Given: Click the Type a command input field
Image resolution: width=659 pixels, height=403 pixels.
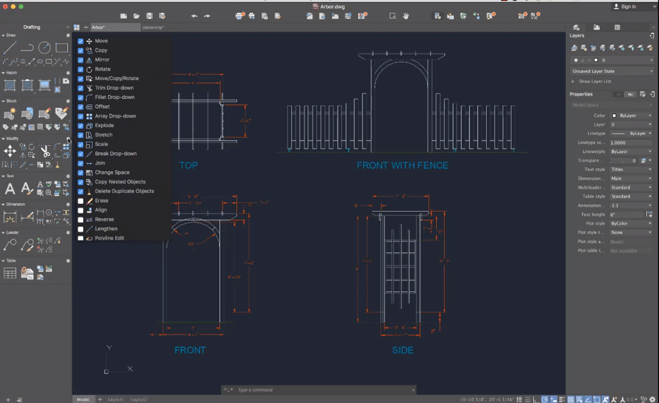Looking at the screenshot, I should (x=324, y=390).
